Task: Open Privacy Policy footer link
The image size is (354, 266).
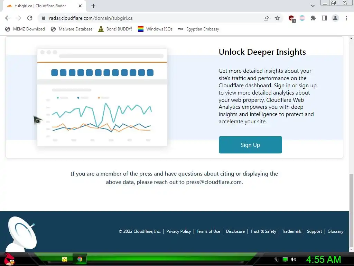Action: (x=179, y=231)
